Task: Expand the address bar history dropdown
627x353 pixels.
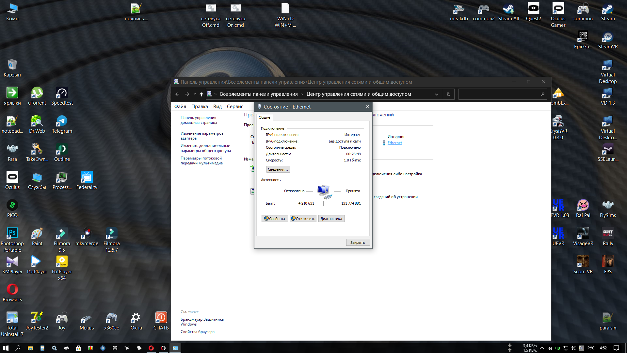Action: (x=436, y=94)
